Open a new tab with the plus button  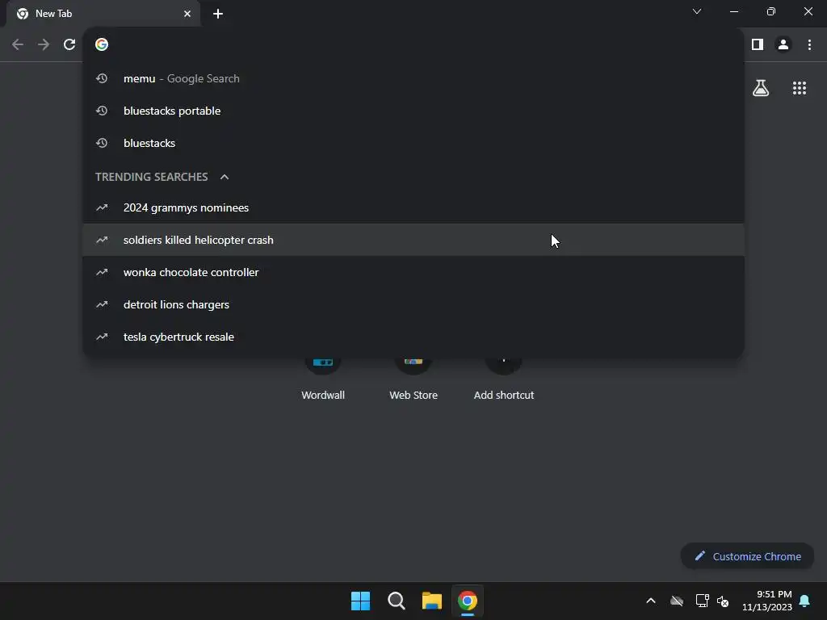[x=218, y=14]
